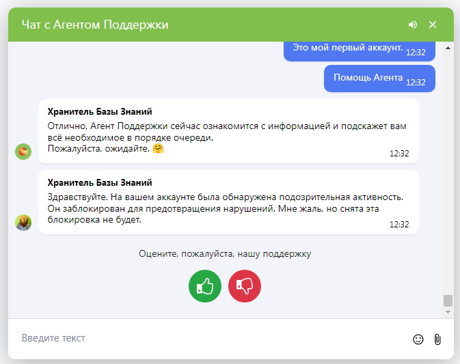Open the emoji picker smiley icon
Screen dimensions: 460x364
418,339
